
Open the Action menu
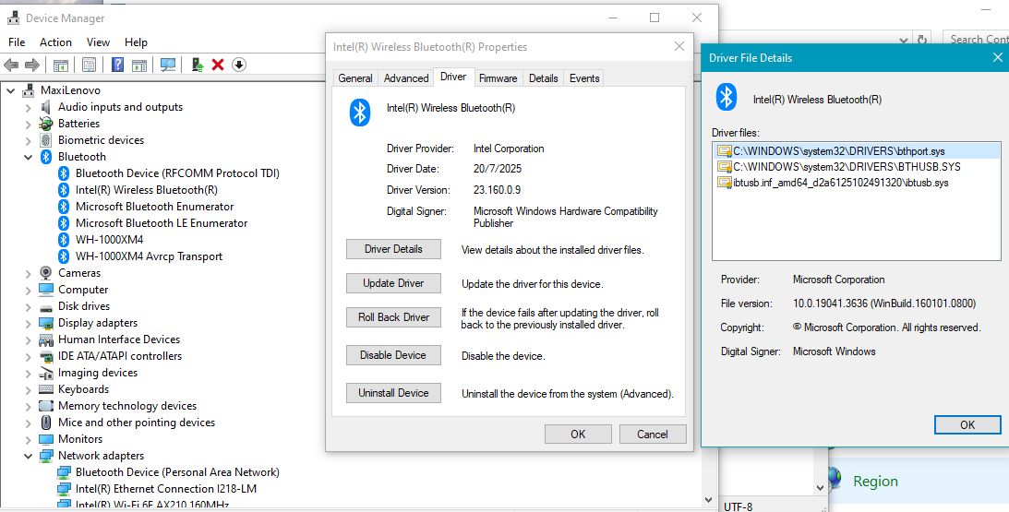[56, 42]
